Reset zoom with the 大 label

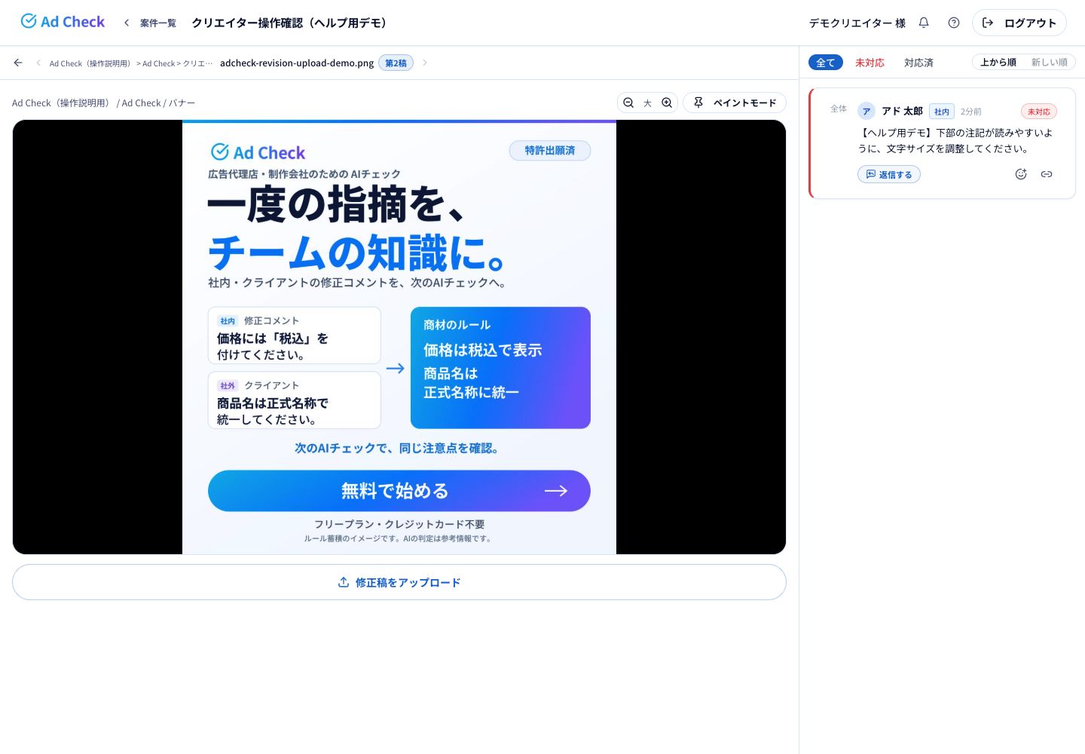[647, 103]
